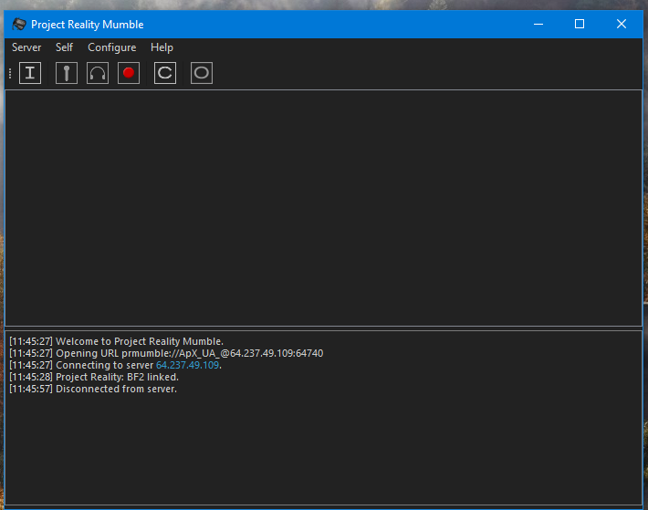The width and height of the screenshot is (648, 510).
Task: Maximize the Project Reality Mumble window
Action: [580, 25]
